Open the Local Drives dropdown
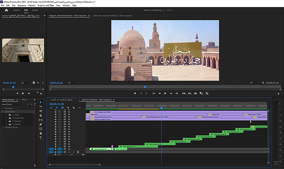284x169 pixels. pos(13,104)
